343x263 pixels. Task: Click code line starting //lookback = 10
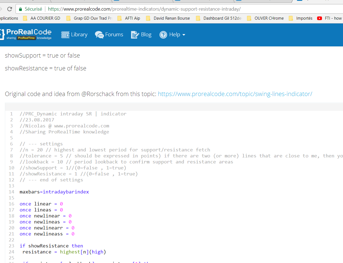[126, 162]
